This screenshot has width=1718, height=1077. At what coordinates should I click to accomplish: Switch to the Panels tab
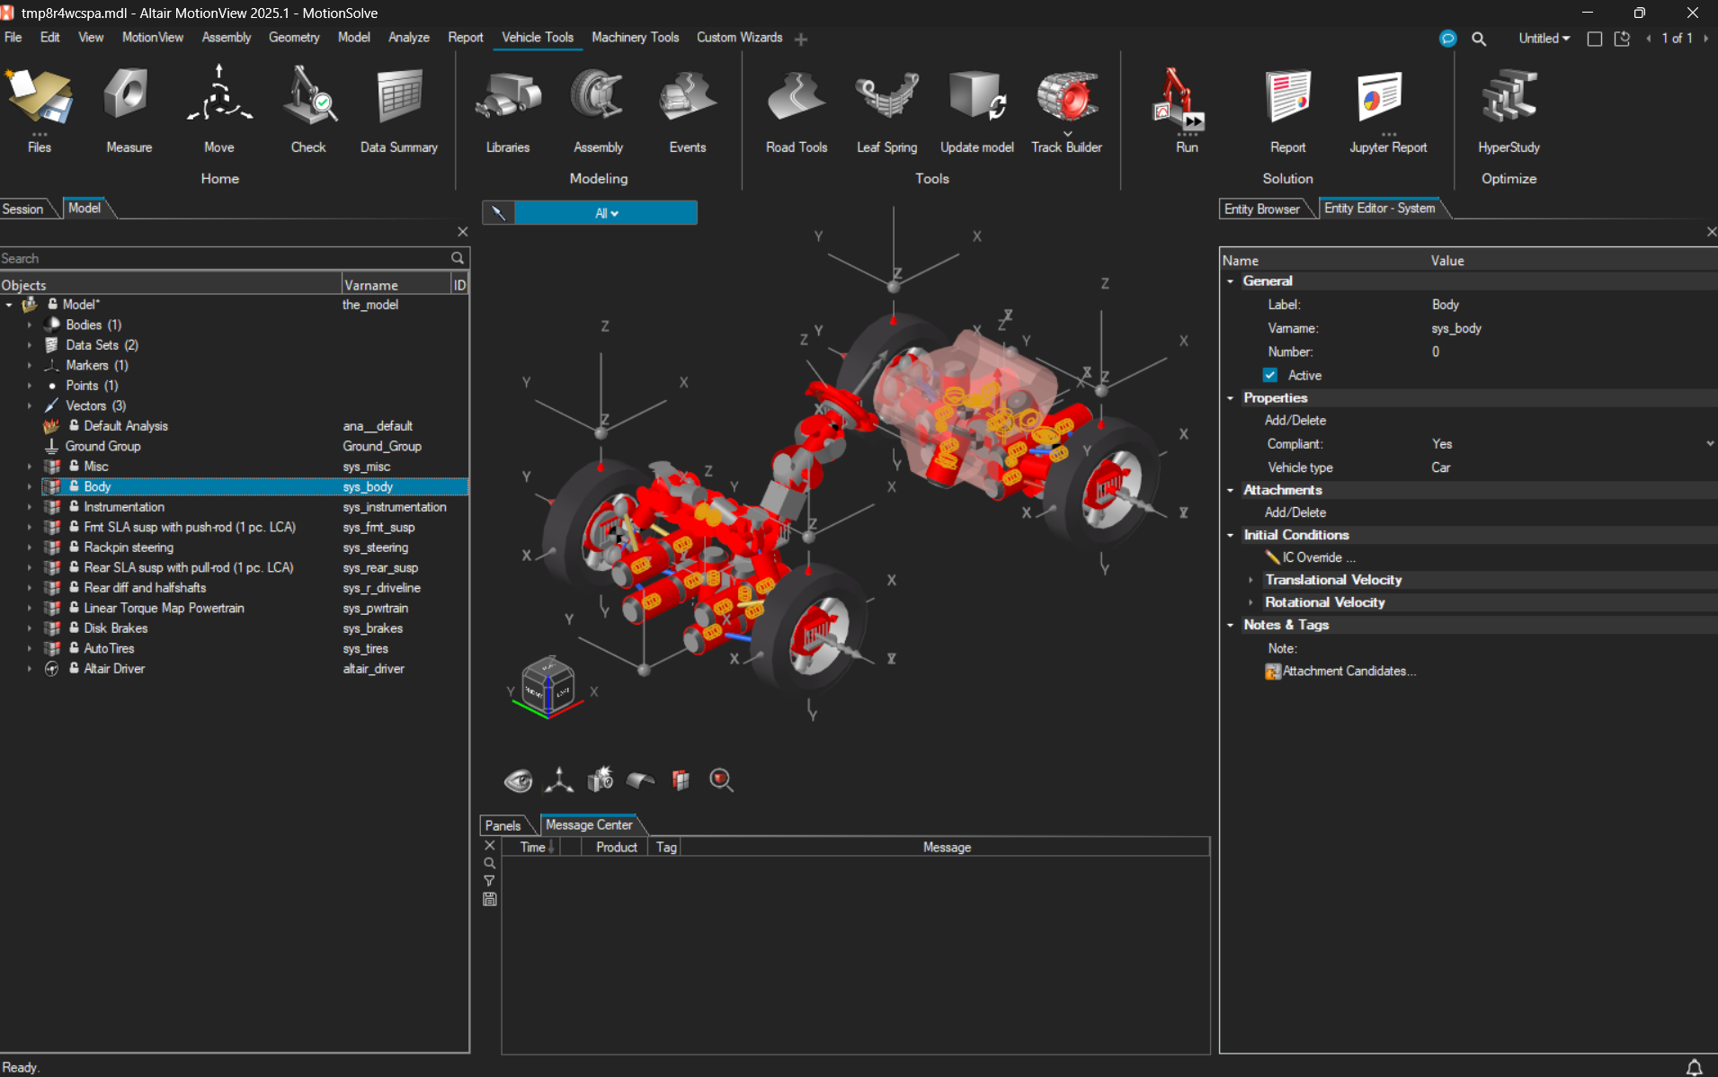coord(503,825)
